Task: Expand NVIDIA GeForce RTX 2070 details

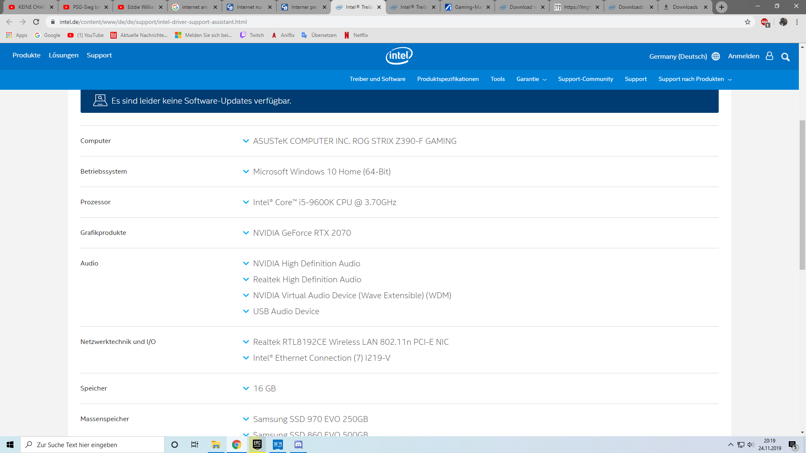Action: [x=246, y=233]
